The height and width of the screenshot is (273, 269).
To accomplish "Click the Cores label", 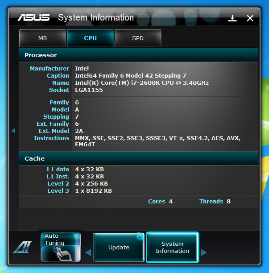I will pos(157,202).
